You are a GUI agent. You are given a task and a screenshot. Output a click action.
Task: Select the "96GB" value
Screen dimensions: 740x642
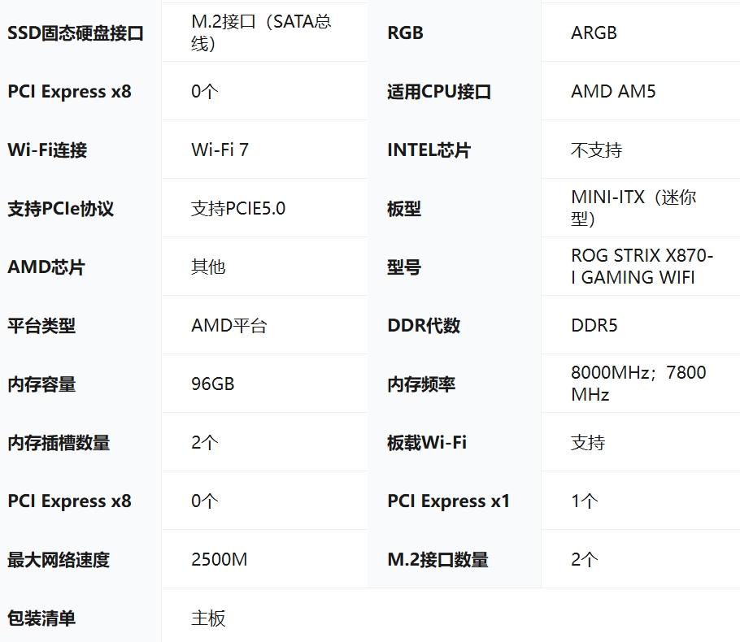pyautogui.click(x=213, y=384)
